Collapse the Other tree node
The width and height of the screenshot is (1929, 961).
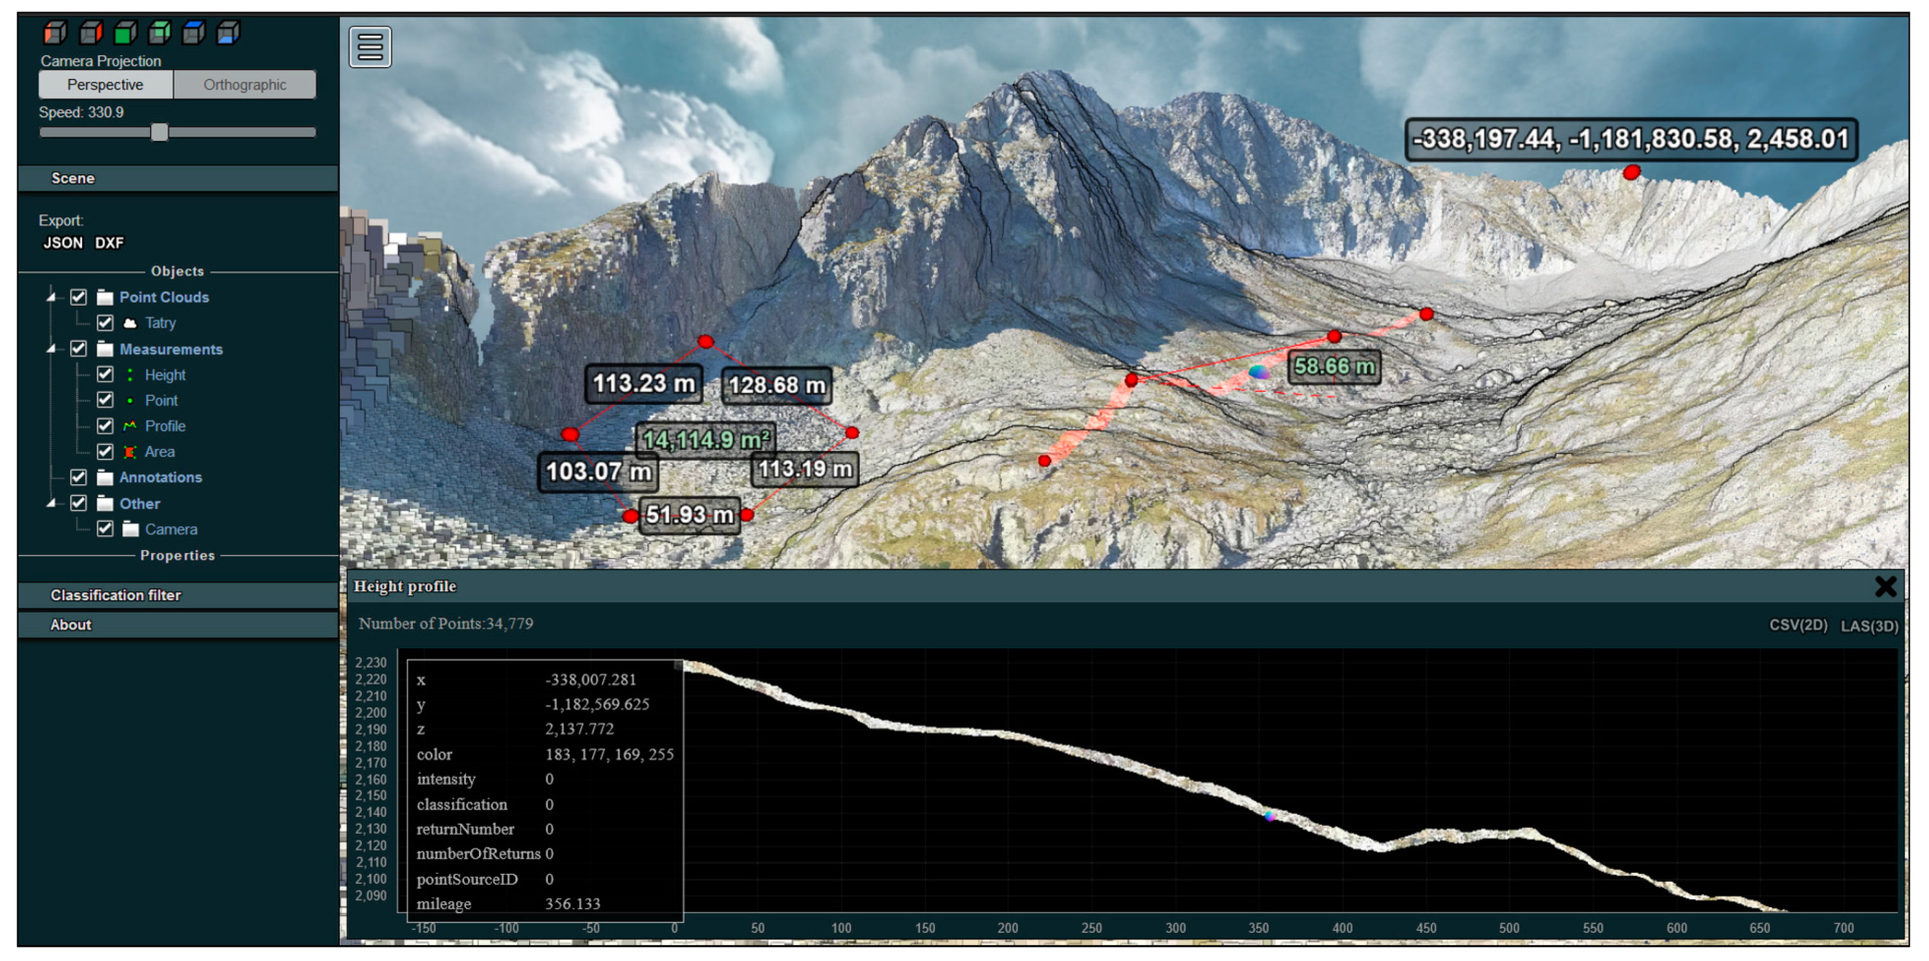tap(51, 503)
